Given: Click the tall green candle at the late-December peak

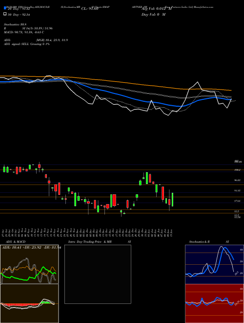Looking at the screenshot, I should 147,178.
